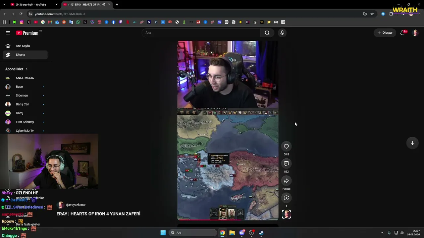Open the comments on this Short
424x238 pixels.
pyautogui.click(x=287, y=164)
